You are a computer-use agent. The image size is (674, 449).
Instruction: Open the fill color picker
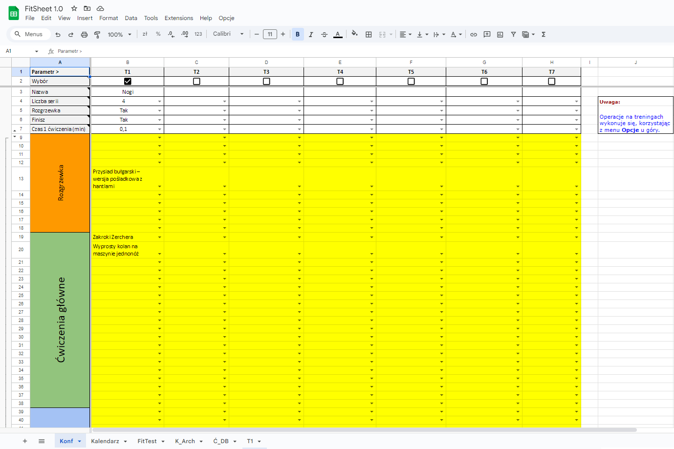354,34
